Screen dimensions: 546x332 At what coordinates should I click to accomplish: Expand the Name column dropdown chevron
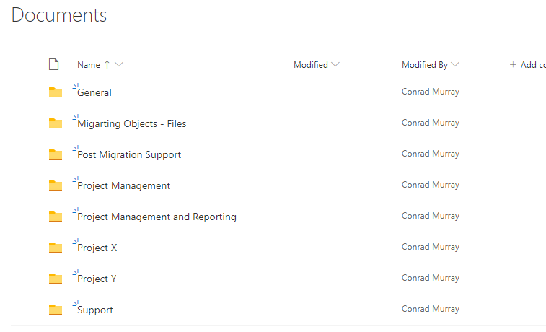[x=119, y=64]
